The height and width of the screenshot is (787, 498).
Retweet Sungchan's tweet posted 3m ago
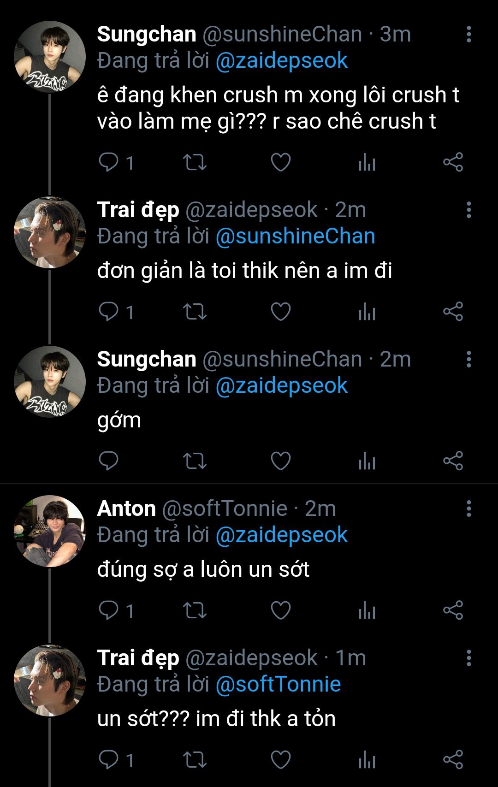tap(195, 162)
